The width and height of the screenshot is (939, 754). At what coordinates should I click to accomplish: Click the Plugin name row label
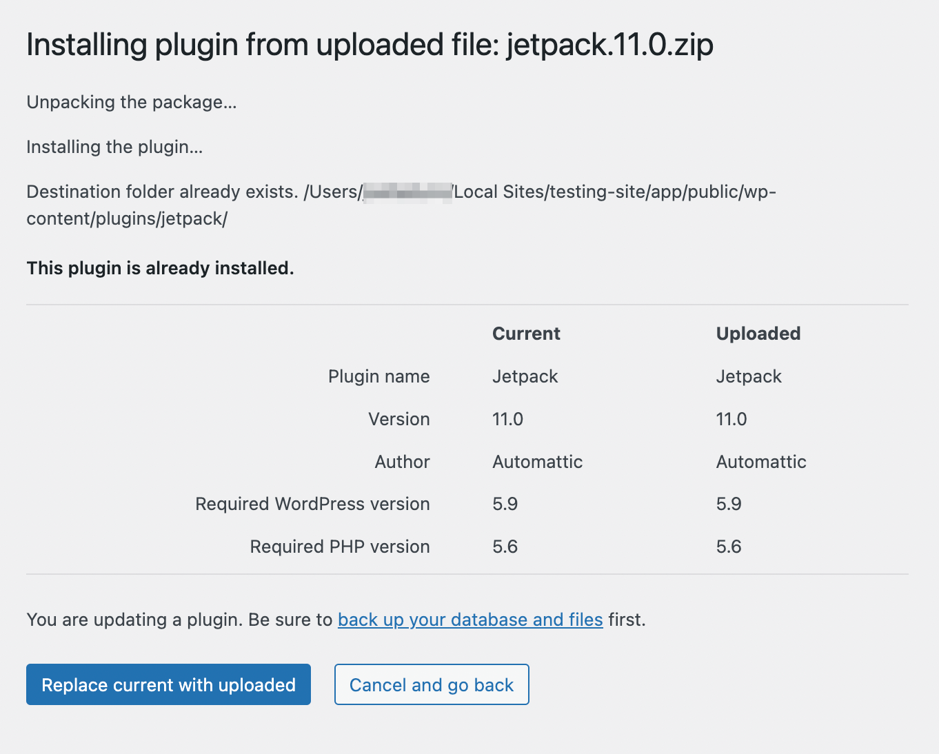(x=378, y=376)
